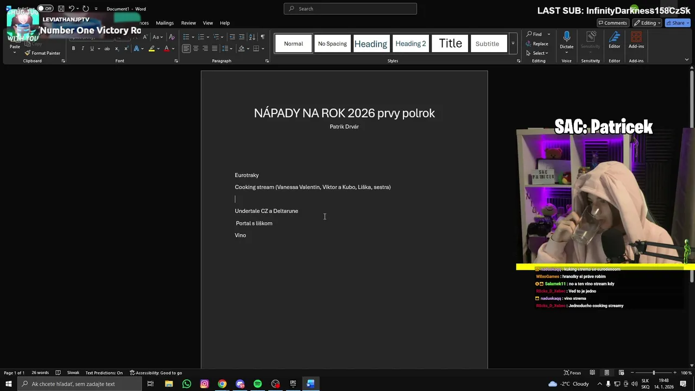695x391 pixels.
Task: Apply the No Spacing style
Action: [332, 43]
